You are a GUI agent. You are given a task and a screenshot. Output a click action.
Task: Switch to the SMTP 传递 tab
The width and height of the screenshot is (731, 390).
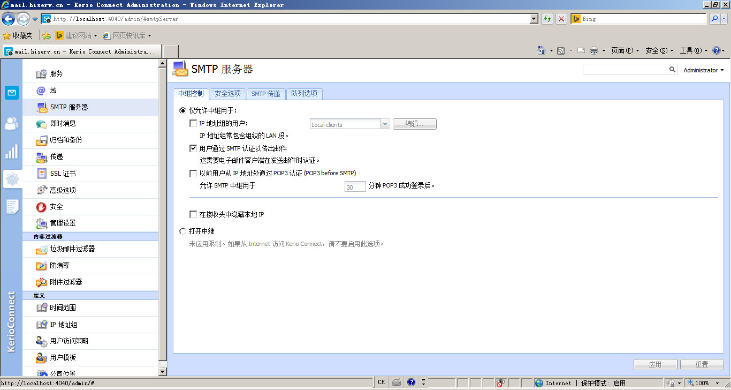[266, 94]
